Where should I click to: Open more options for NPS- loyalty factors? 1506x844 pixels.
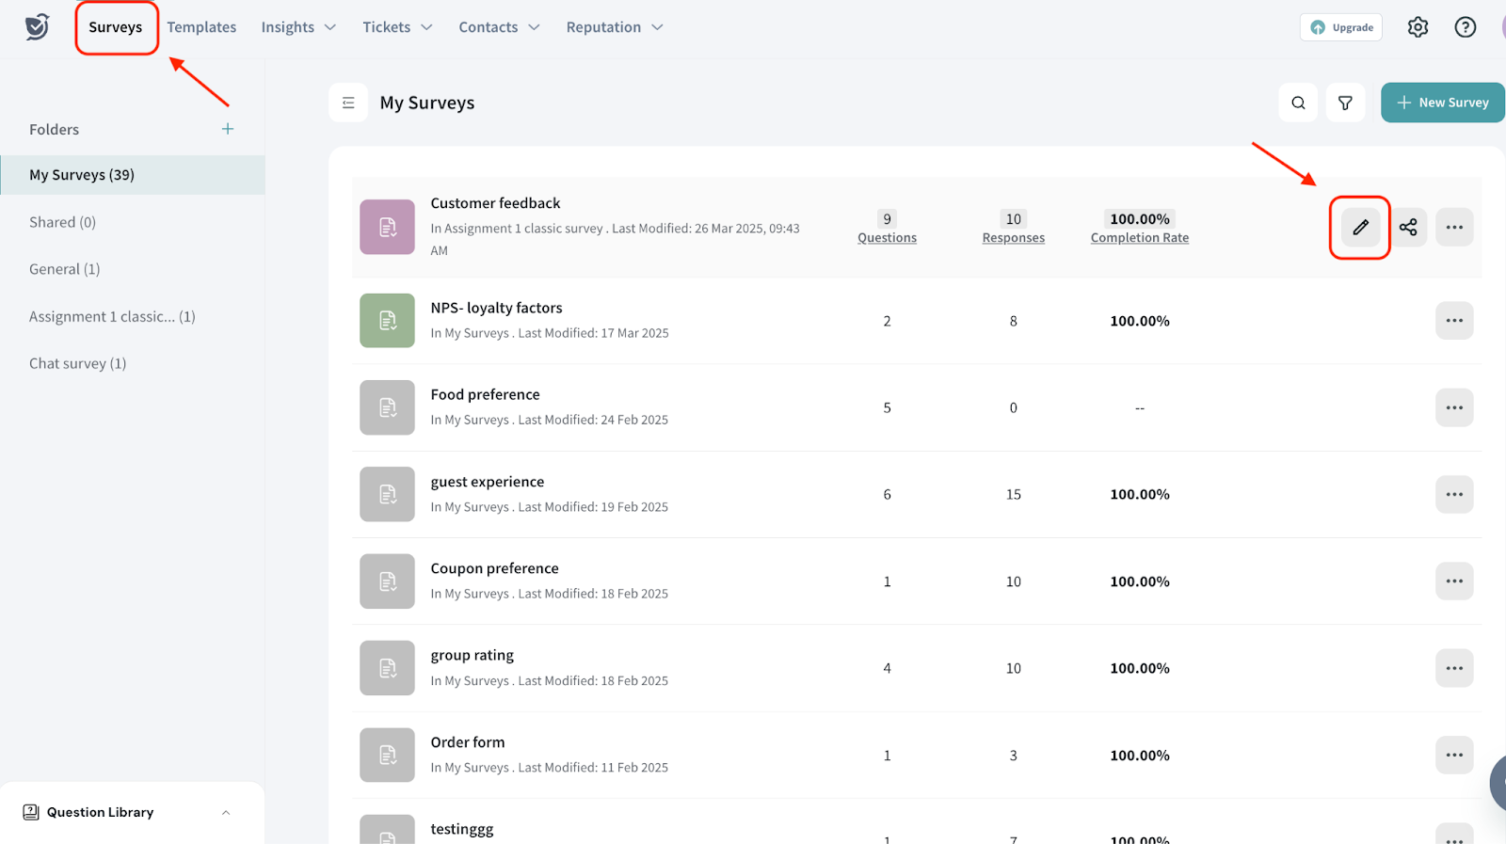click(x=1453, y=321)
